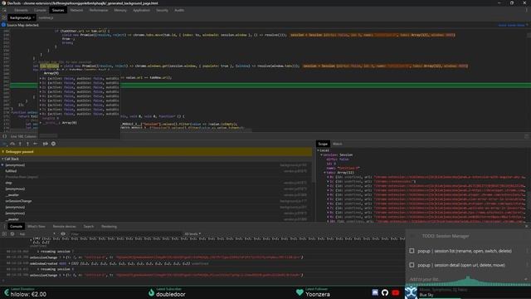
Task: Click the Source Map detected info icon
Action: (x=3, y=25)
